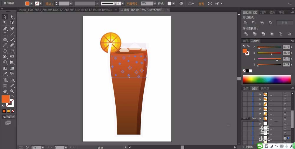Switch to the Nipic_15097685 document tab
The image size is (295, 149).
pyautogui.click(x=65, y=10)
